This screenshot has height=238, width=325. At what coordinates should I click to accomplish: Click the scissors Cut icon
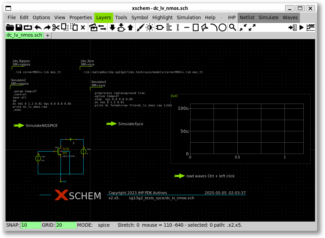coord(56,27)
